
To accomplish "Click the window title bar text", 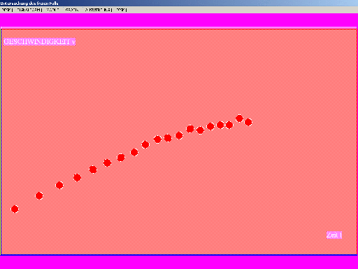I will click(x=29, y=4).
